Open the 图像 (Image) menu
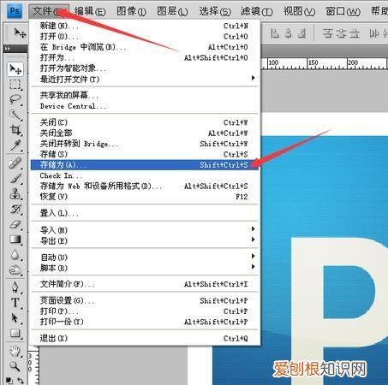 [131, 11]
